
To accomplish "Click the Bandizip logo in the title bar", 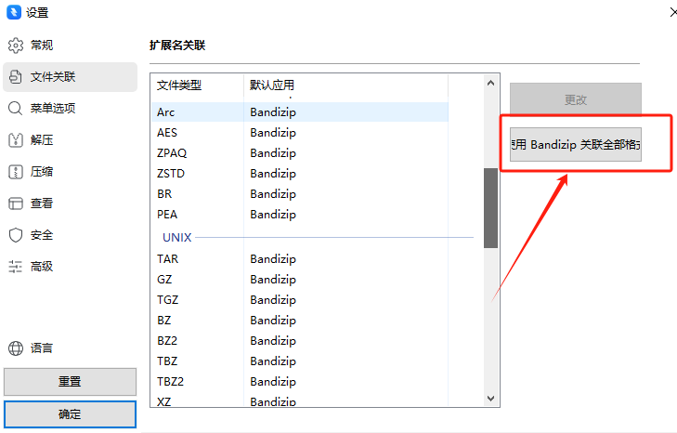I will (13, 12).
